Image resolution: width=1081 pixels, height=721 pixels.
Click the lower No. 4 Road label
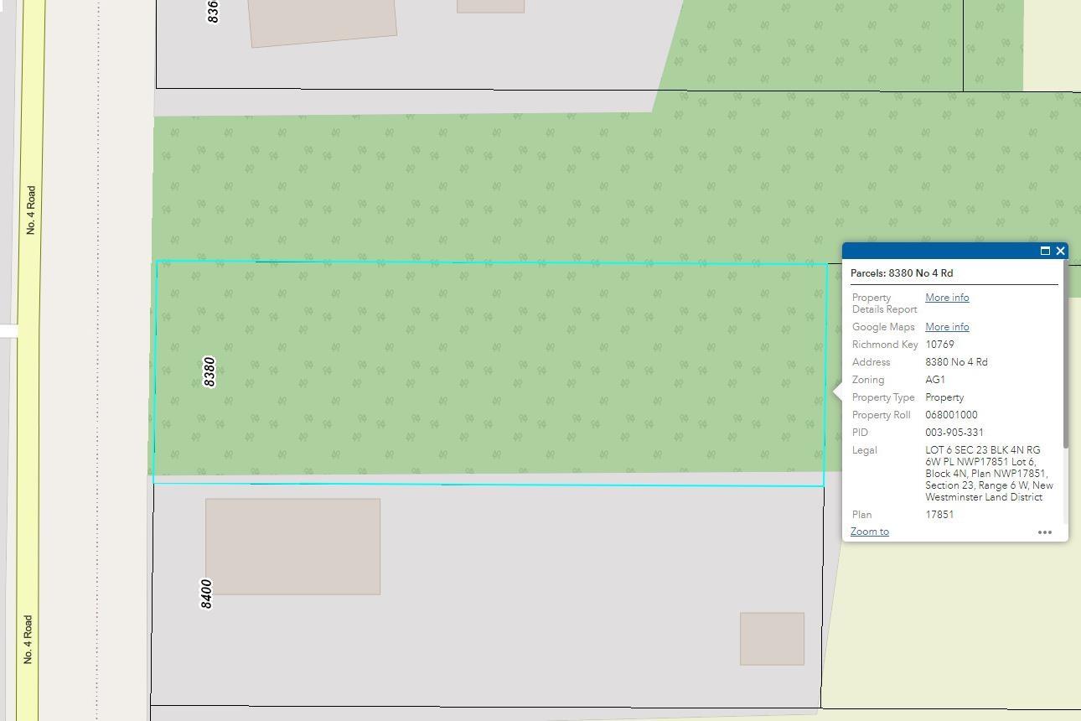(x=28, y=640)
